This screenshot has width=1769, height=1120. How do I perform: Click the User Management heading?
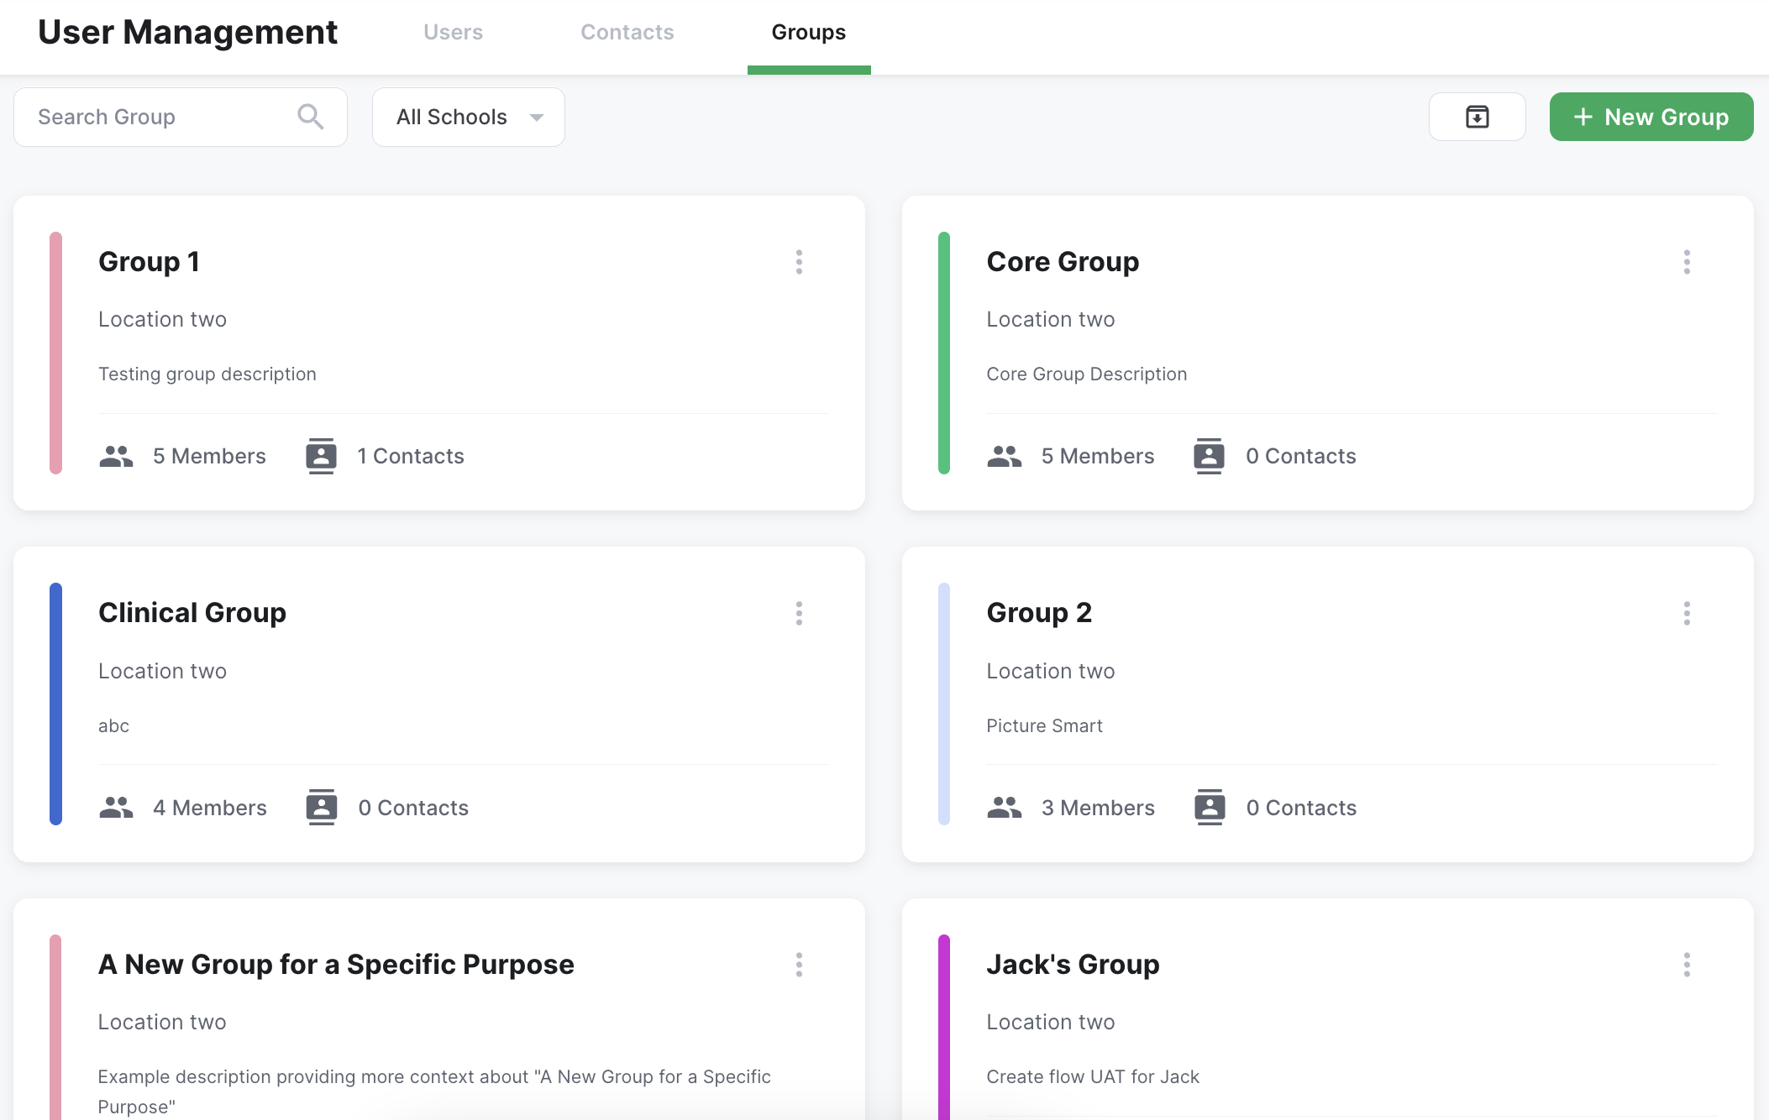[188, 32]
